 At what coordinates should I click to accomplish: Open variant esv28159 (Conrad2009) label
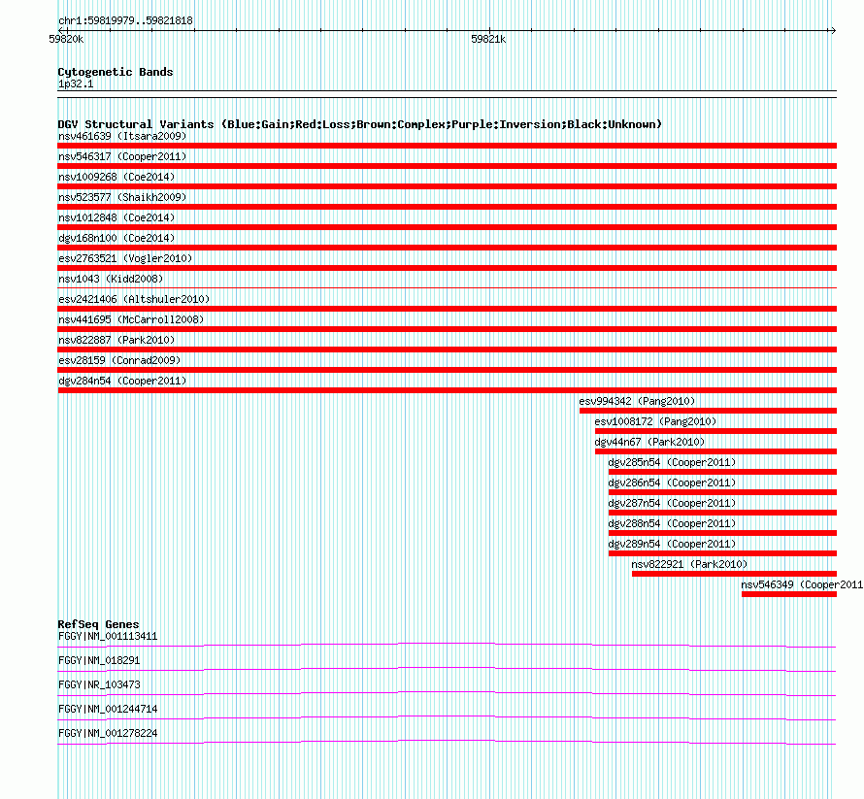[x=119, y=360]
